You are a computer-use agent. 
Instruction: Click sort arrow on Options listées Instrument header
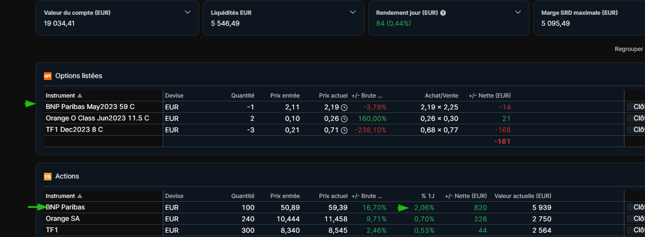click(x=80, y=96)
